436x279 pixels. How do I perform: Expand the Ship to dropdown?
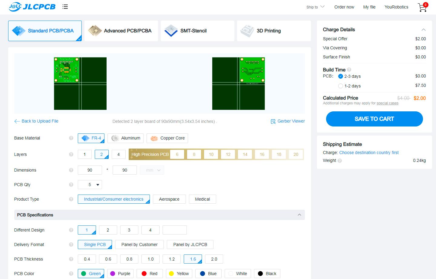pos(315,7)
